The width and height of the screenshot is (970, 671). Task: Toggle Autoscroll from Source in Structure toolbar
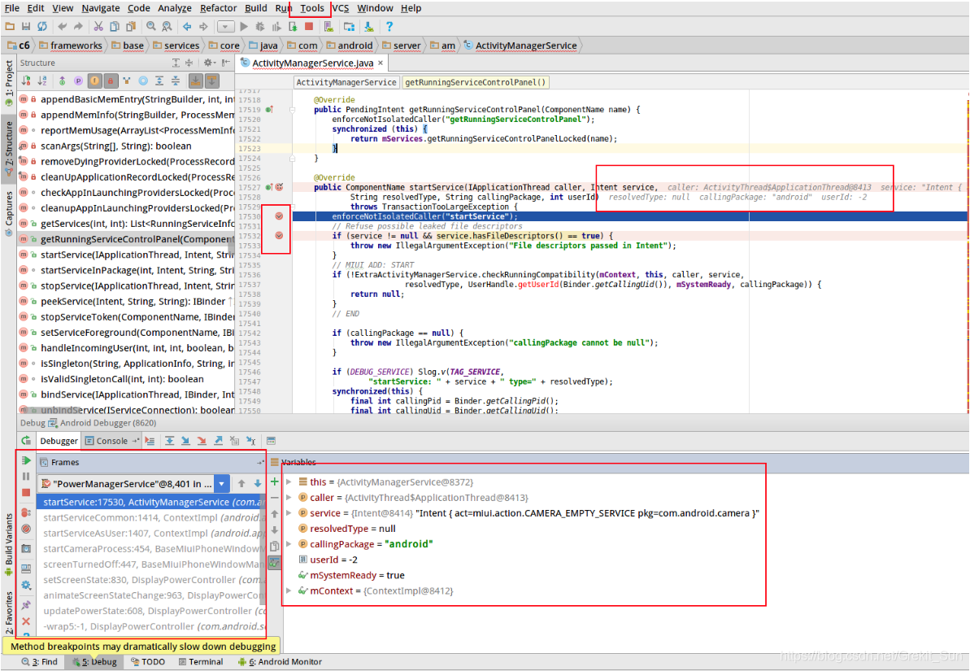tap(211, 81)
